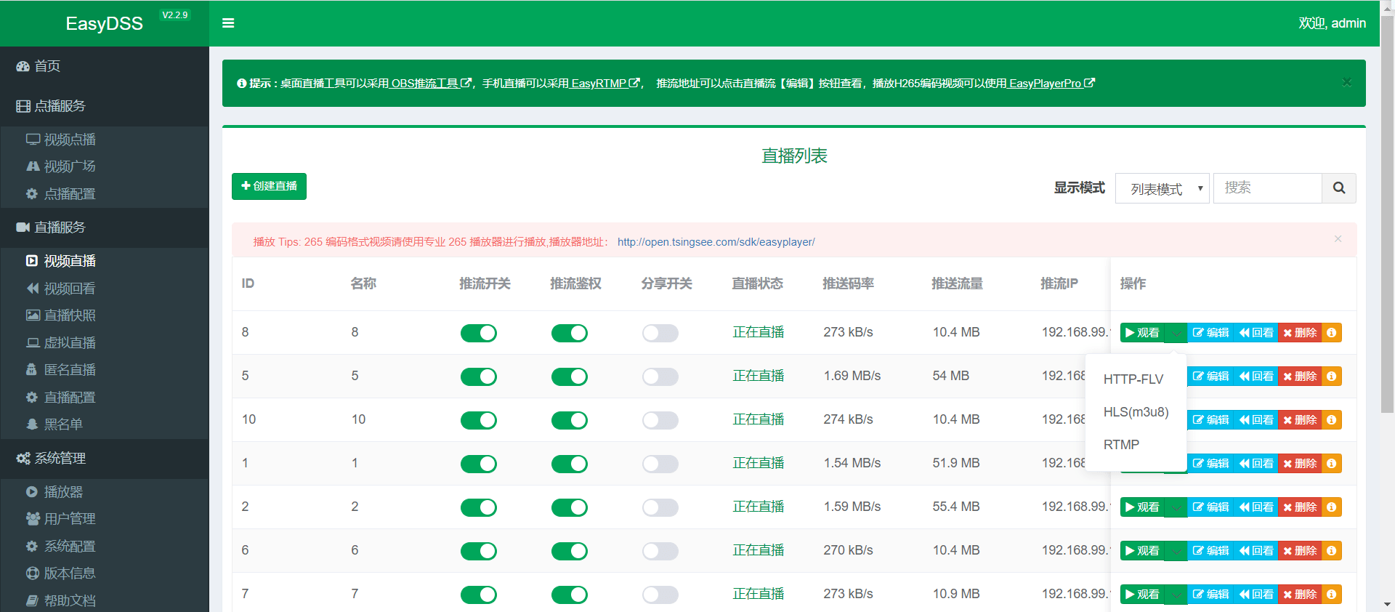Open 匿名直播 in the sidebar
Viewport: 1395px width, 612px height.
70,370
